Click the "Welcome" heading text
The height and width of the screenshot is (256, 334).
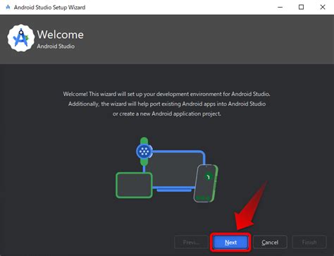pos(60,35)
